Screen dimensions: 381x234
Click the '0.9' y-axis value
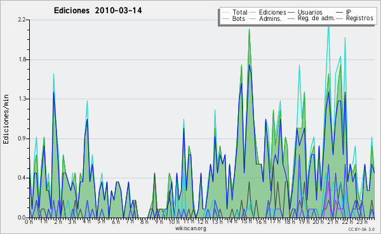click(x=22, y=139)
